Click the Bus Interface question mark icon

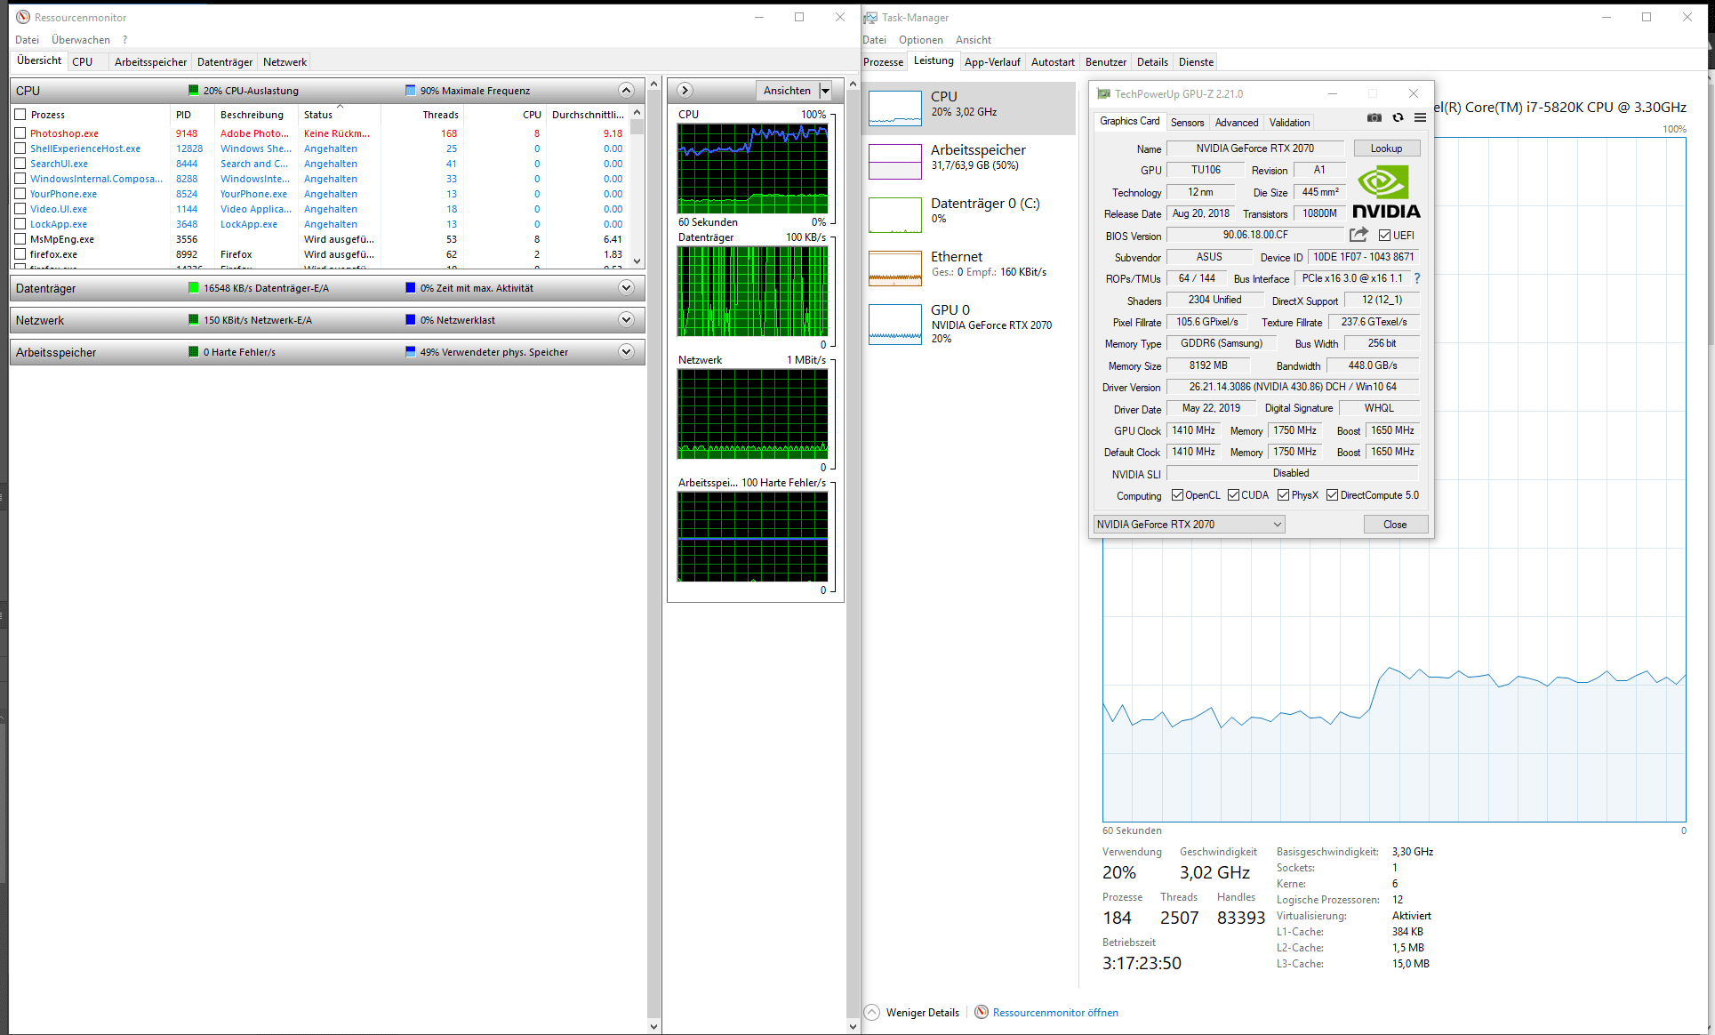1417,278
